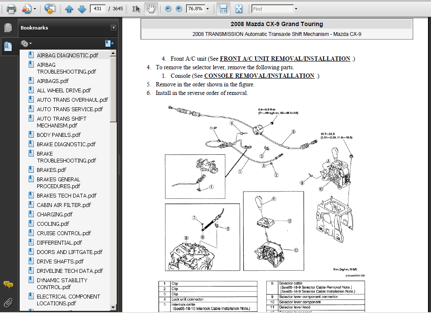Image resolution: width=431 pixels, height=313 pixels.
Task: Open ALL WHEEL DRIVE.pdf bookmark
Action: pyautogui.click(x=64, y=90)
